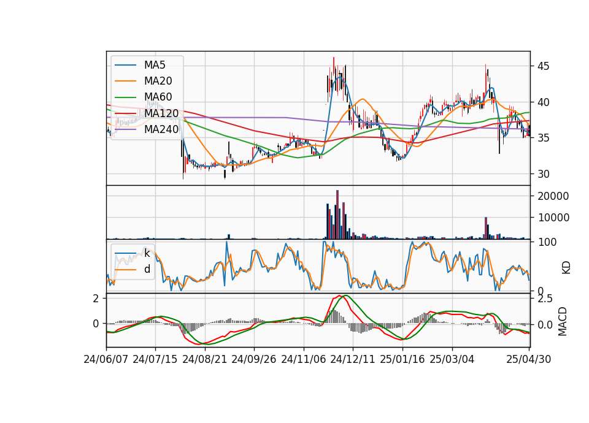Click the MACD right axis value 0.0
Image resolution: width=589 pixels, height=423 pixels.
pos(545,325)
